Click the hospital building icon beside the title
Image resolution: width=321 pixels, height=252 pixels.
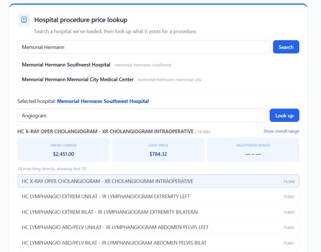(x=24, y=20)
